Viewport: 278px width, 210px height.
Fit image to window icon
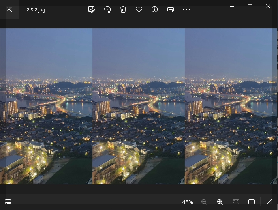pyautogui.click(x=236, y=202)
